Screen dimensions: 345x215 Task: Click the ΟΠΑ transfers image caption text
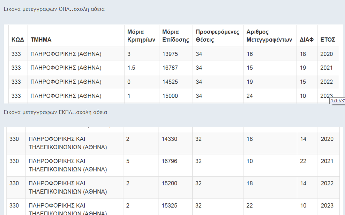[x=54, y=9]
